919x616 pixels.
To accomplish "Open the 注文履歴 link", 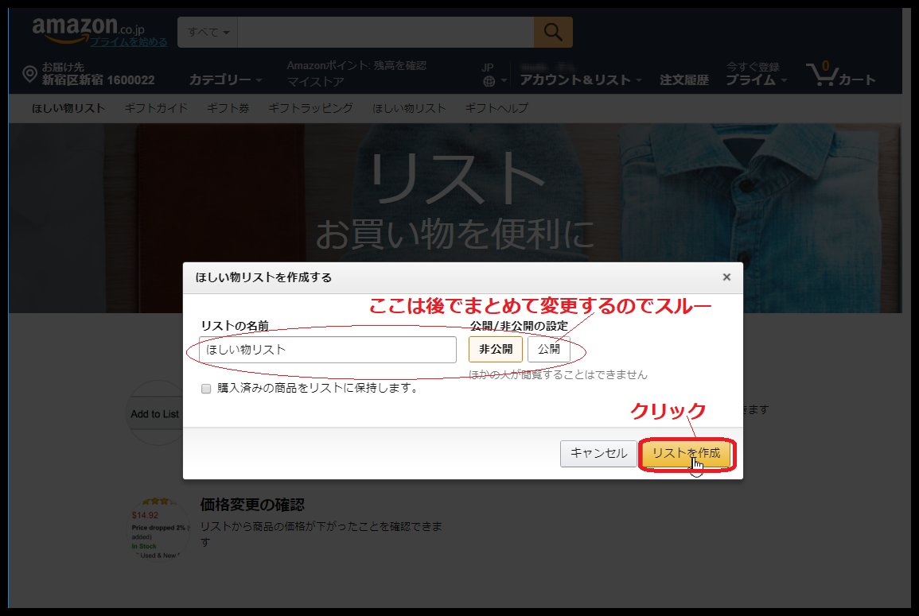I will pos(683,79).
